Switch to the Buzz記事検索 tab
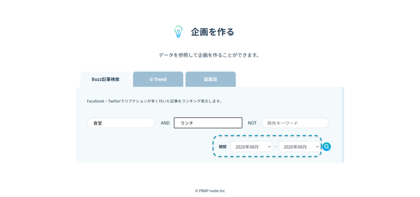 pos(105,79)
